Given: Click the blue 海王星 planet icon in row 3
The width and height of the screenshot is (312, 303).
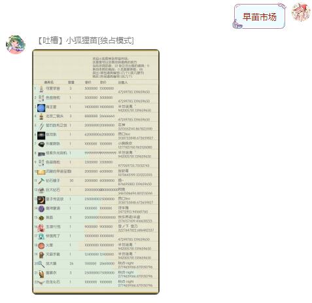Looking at the screenshot, I should pos(41,108).
